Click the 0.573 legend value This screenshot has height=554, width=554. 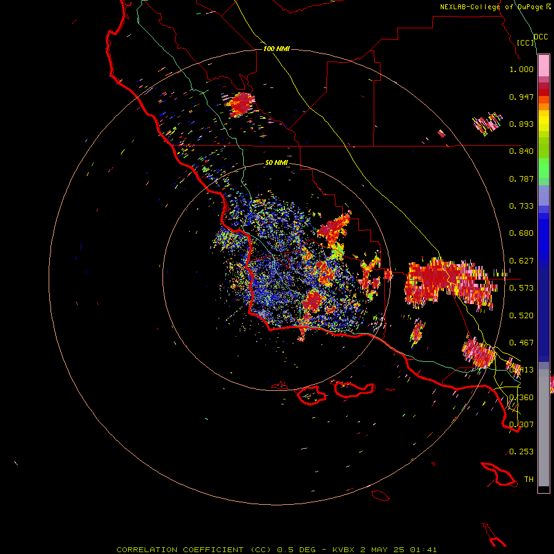pyautogui.click(x=521, y=288)
